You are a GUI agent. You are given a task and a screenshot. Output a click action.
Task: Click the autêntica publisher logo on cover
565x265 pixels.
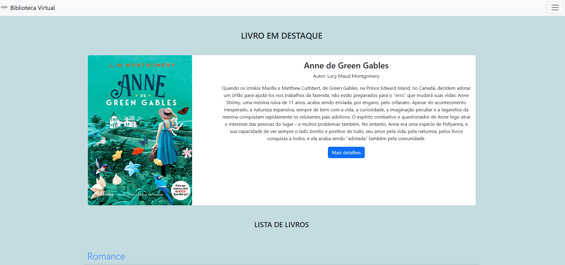pos(105,194)
